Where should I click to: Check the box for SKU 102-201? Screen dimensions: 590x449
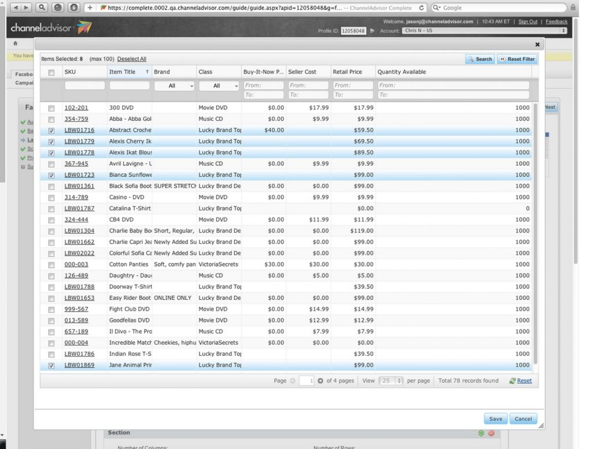pos(51,108)
